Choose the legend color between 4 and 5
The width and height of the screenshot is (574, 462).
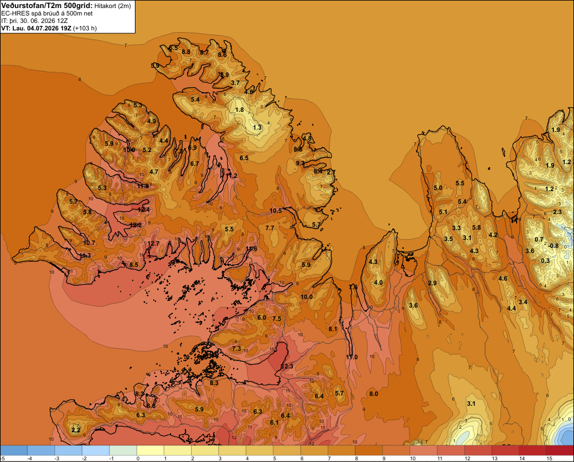click(259, 451)
